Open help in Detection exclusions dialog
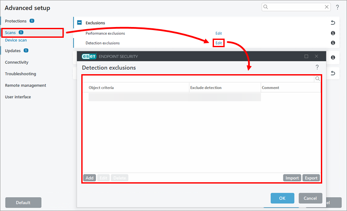The width and height of the screenshot is (347, 211). point(317,67)
